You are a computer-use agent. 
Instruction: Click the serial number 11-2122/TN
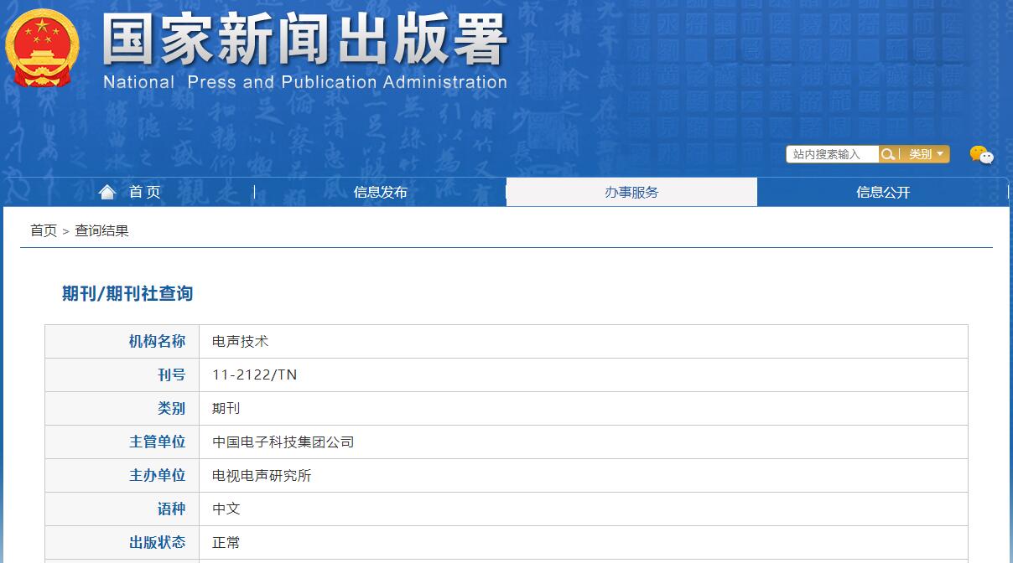tap(254, 375)
